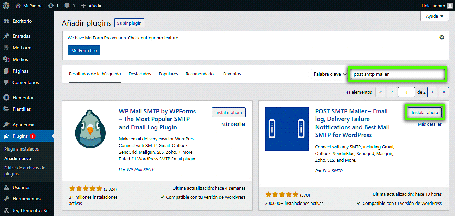
Task: Click the Subir plugin button
Action: (x=129, y=23)
